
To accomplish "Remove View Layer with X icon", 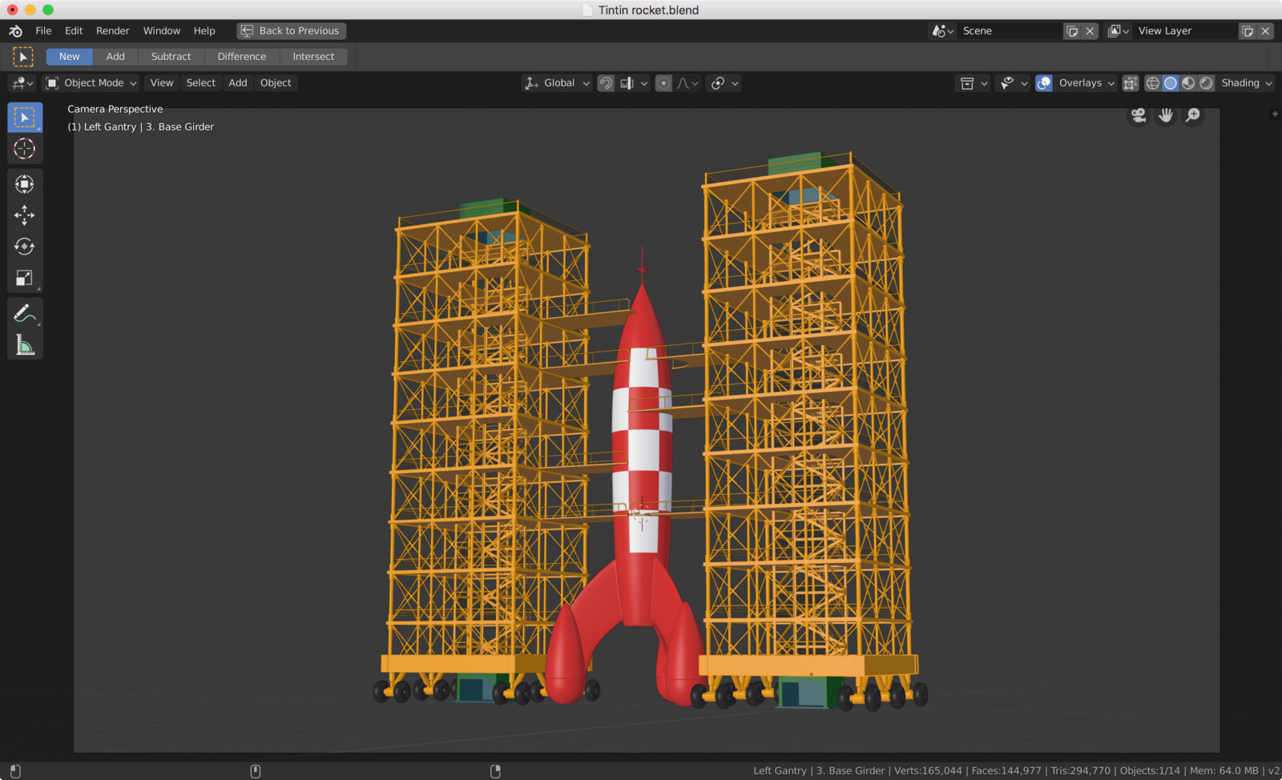I will click(1265, 30).
